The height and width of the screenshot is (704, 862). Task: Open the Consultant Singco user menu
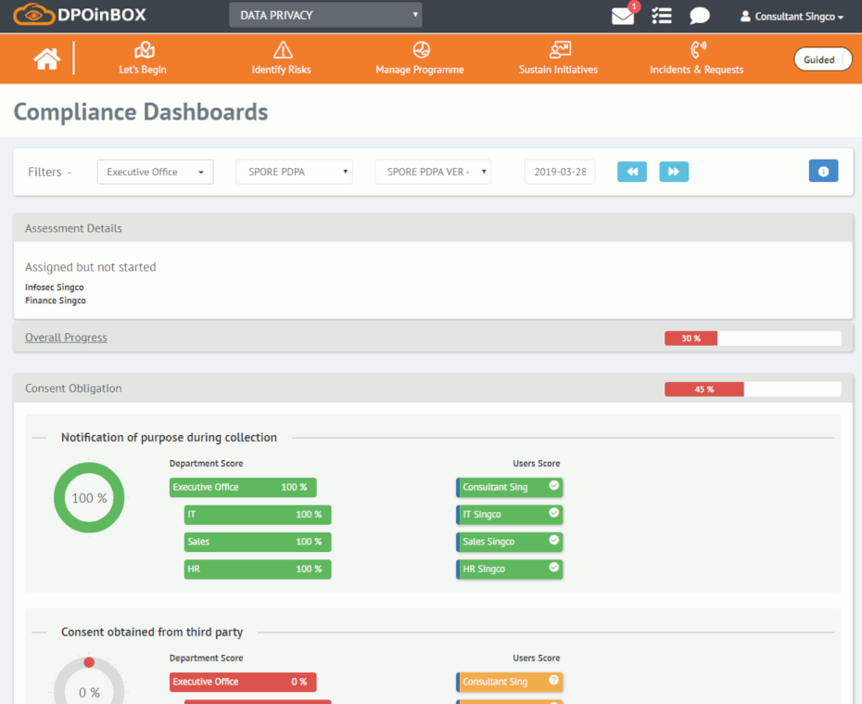(792, 17)
